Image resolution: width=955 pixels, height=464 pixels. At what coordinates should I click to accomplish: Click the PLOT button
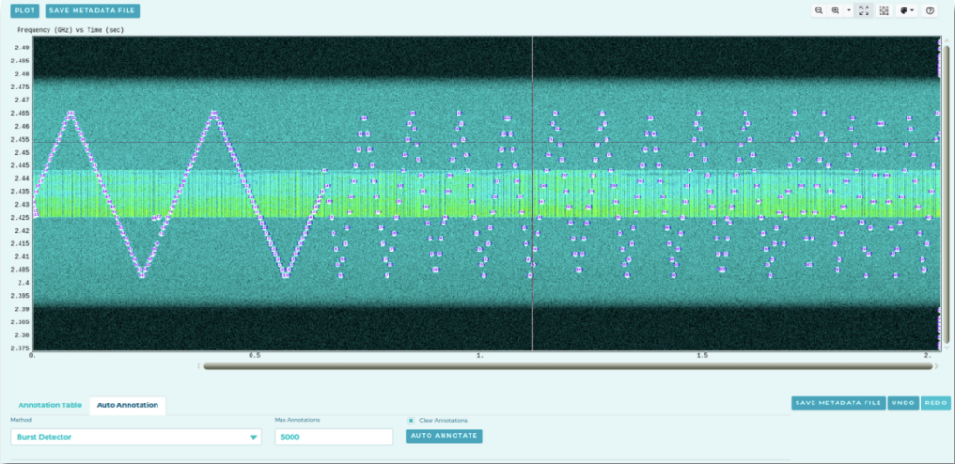(x=25, y=11)
